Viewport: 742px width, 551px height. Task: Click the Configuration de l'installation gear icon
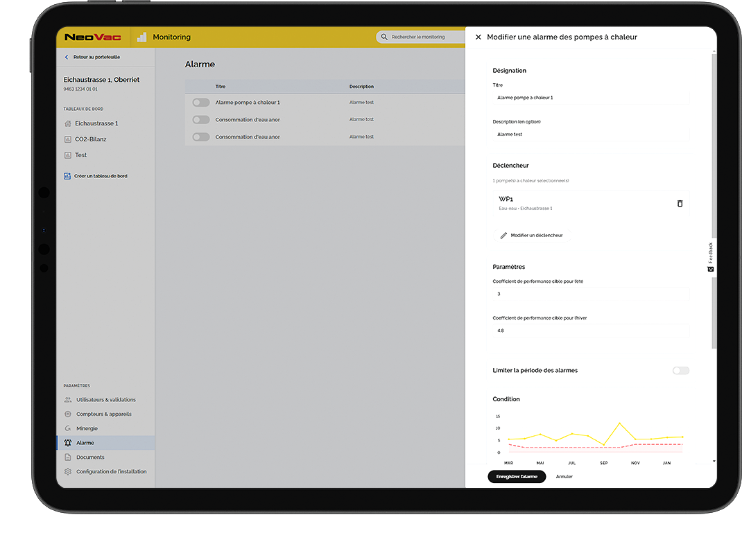[x=68, y=472]
